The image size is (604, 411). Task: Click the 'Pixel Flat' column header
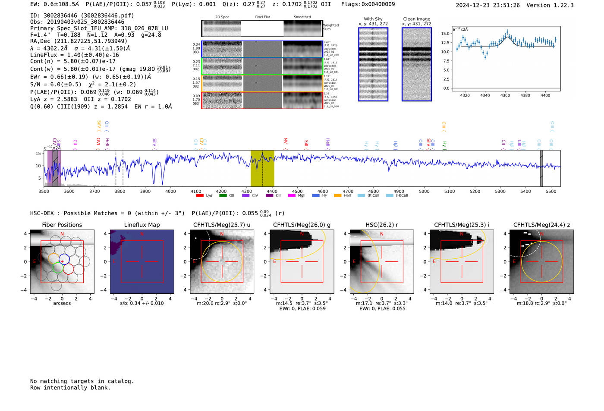[x=262, y=17]
